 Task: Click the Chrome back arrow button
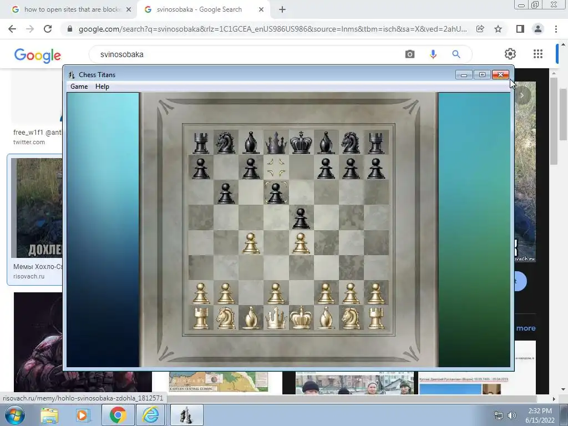(x=12, y=29)
